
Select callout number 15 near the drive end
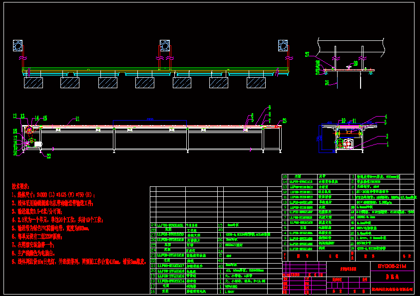click(45, 118)
